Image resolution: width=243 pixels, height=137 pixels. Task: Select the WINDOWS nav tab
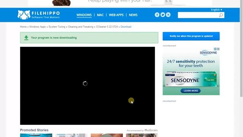point(84,15)
